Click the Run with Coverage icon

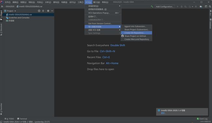pyautogui.click(x=186, y=7)
